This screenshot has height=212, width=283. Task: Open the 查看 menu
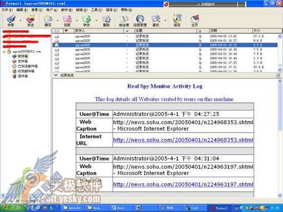pos(37,10)
